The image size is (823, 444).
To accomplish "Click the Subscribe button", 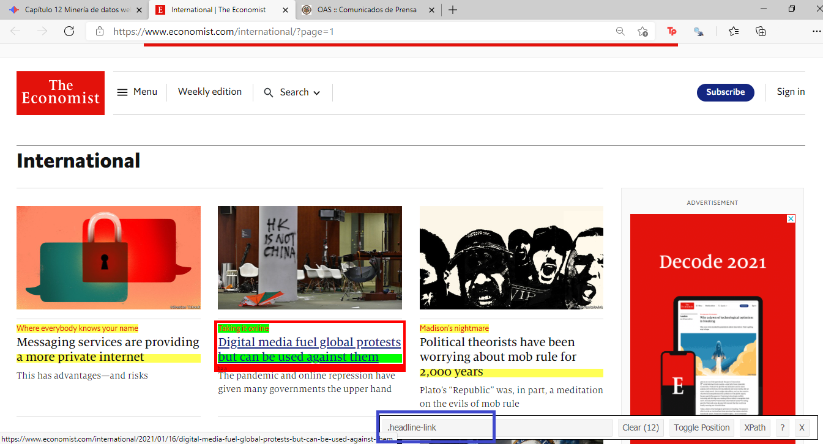I will tap(725, 92).
